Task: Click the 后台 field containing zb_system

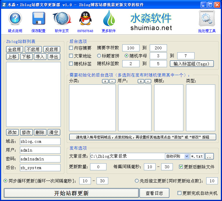Action: 40,168
